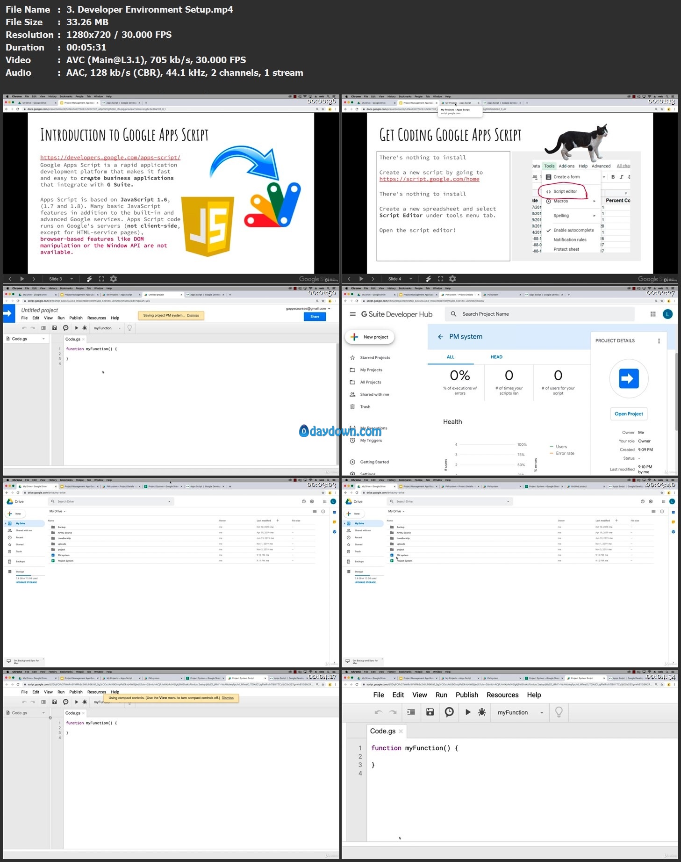Open the script.google.com/home link on slide
681x862 pixels.
(429, 179)
